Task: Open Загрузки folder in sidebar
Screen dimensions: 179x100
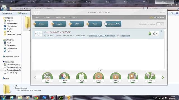Action: click(x=9, y=21)
